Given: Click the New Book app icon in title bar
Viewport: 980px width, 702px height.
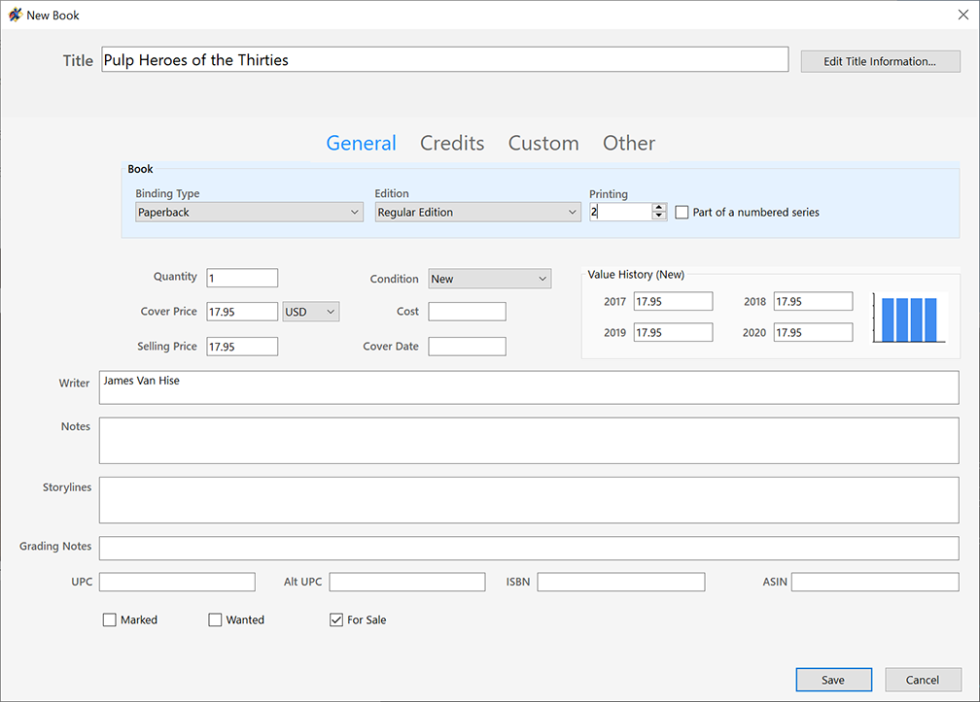Looking at the screenshot, I should [15, 15].
